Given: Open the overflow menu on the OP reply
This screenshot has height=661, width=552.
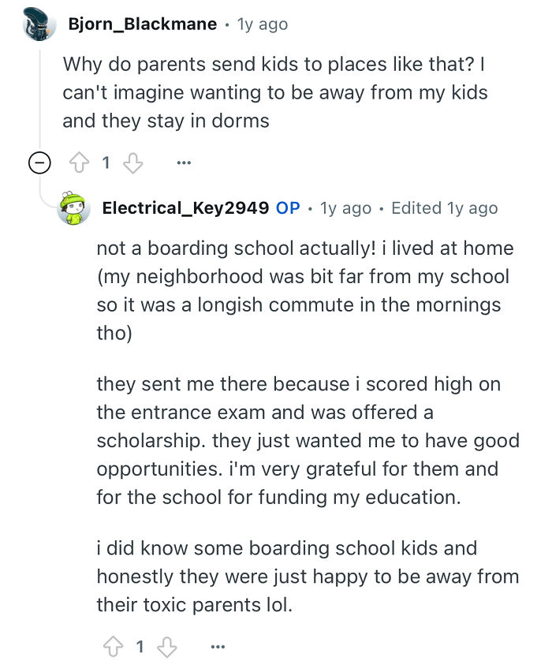Looking at the screenshot, I should 218,646.
